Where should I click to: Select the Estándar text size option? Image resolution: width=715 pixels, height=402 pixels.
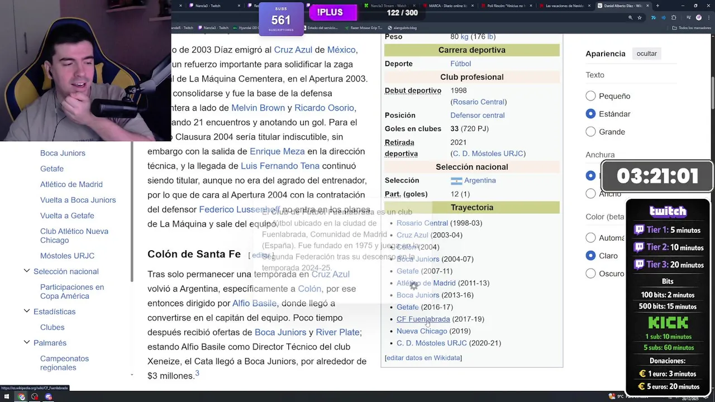590,114
